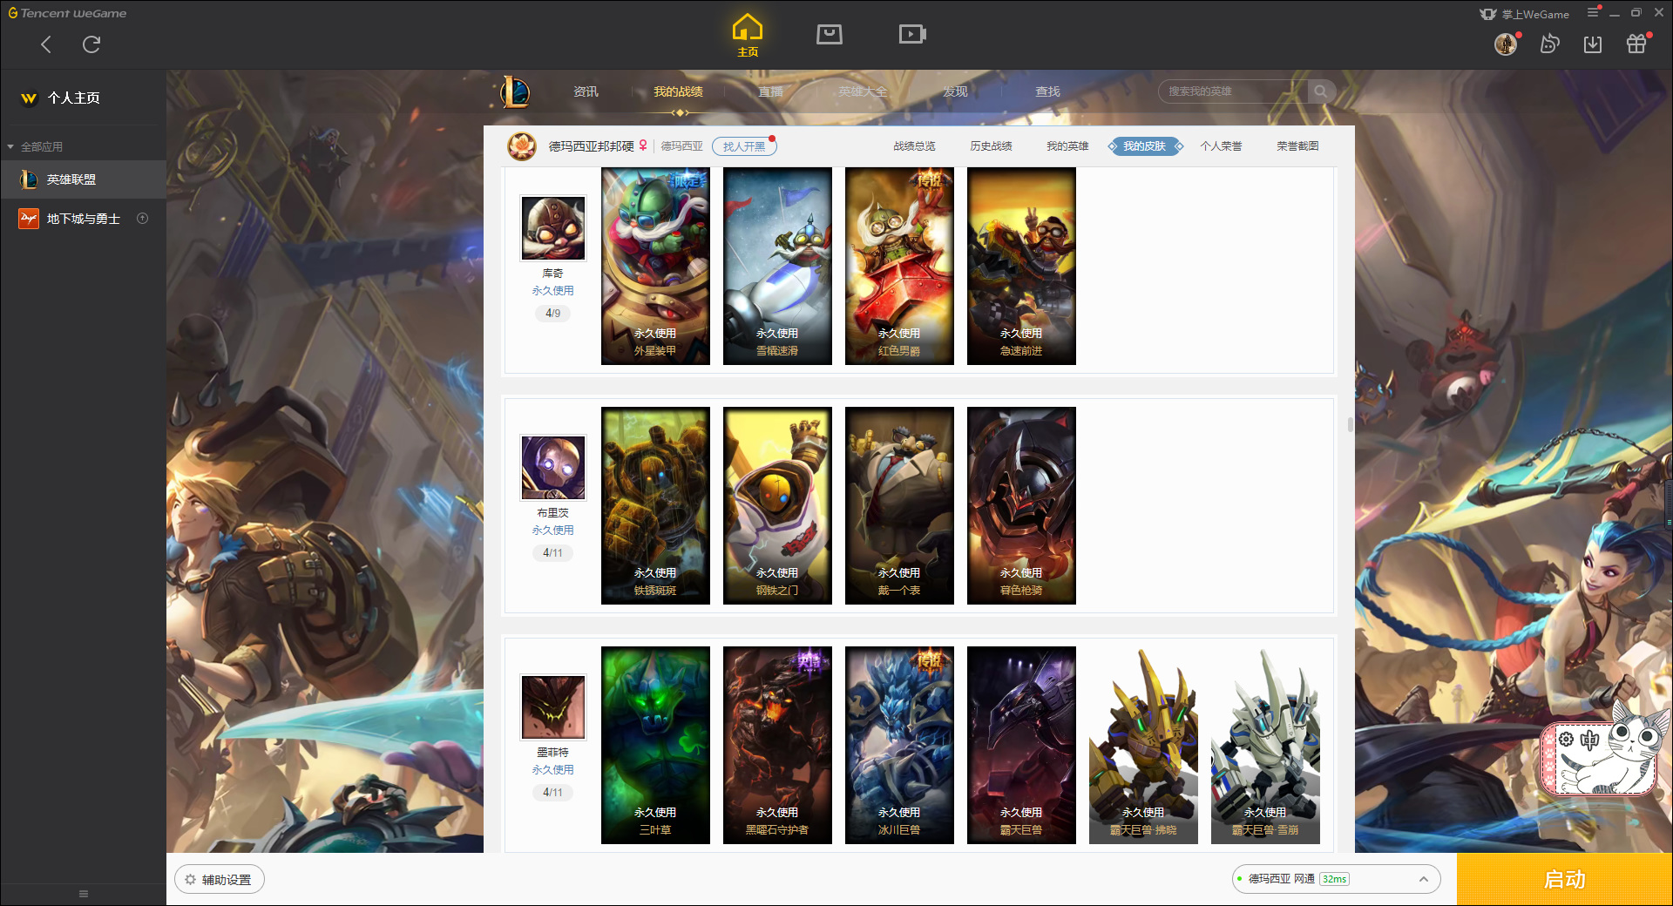This screenshot has height=906, width=1673.
Task: Click the summoner avatar icon
Action: 522,146
